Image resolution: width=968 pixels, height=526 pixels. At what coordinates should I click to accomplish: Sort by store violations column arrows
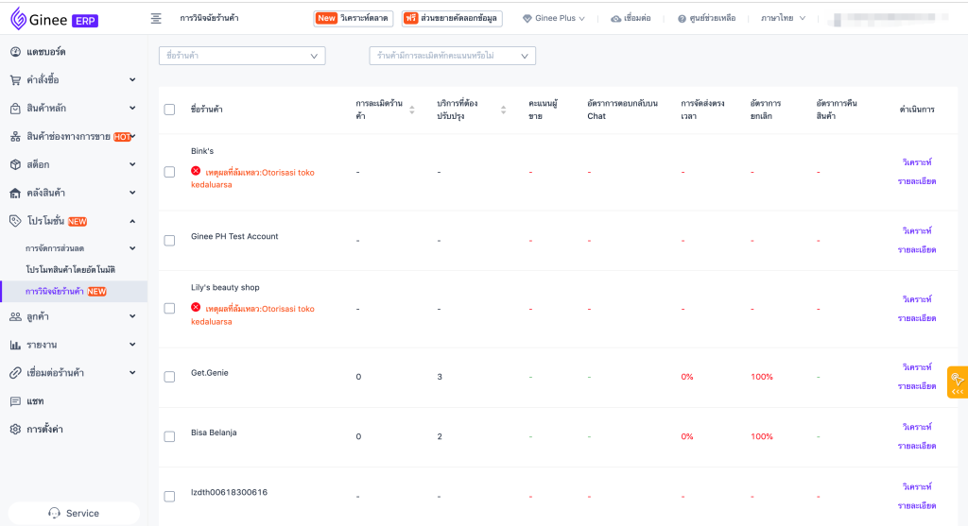tap(412, 110)
